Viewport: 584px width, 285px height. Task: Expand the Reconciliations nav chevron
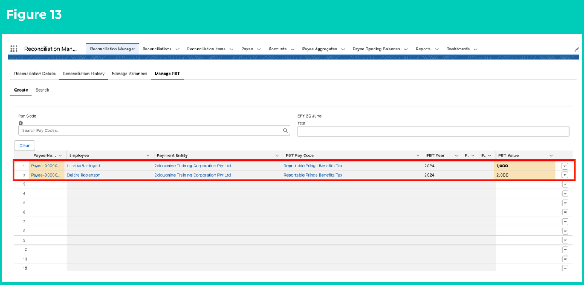[x=177, y=49]
